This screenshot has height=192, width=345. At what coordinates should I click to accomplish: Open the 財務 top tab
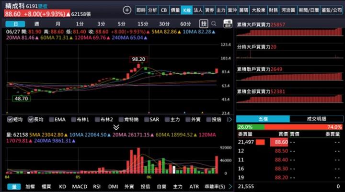click(x=273, y=10)
